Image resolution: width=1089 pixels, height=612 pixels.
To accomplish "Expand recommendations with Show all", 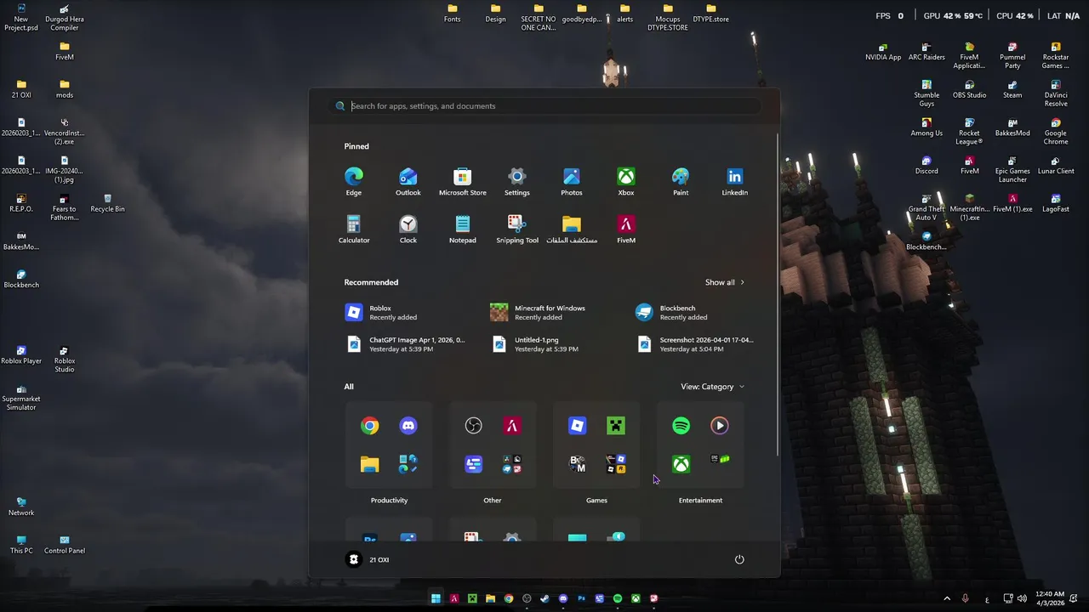I will point(725,282).
